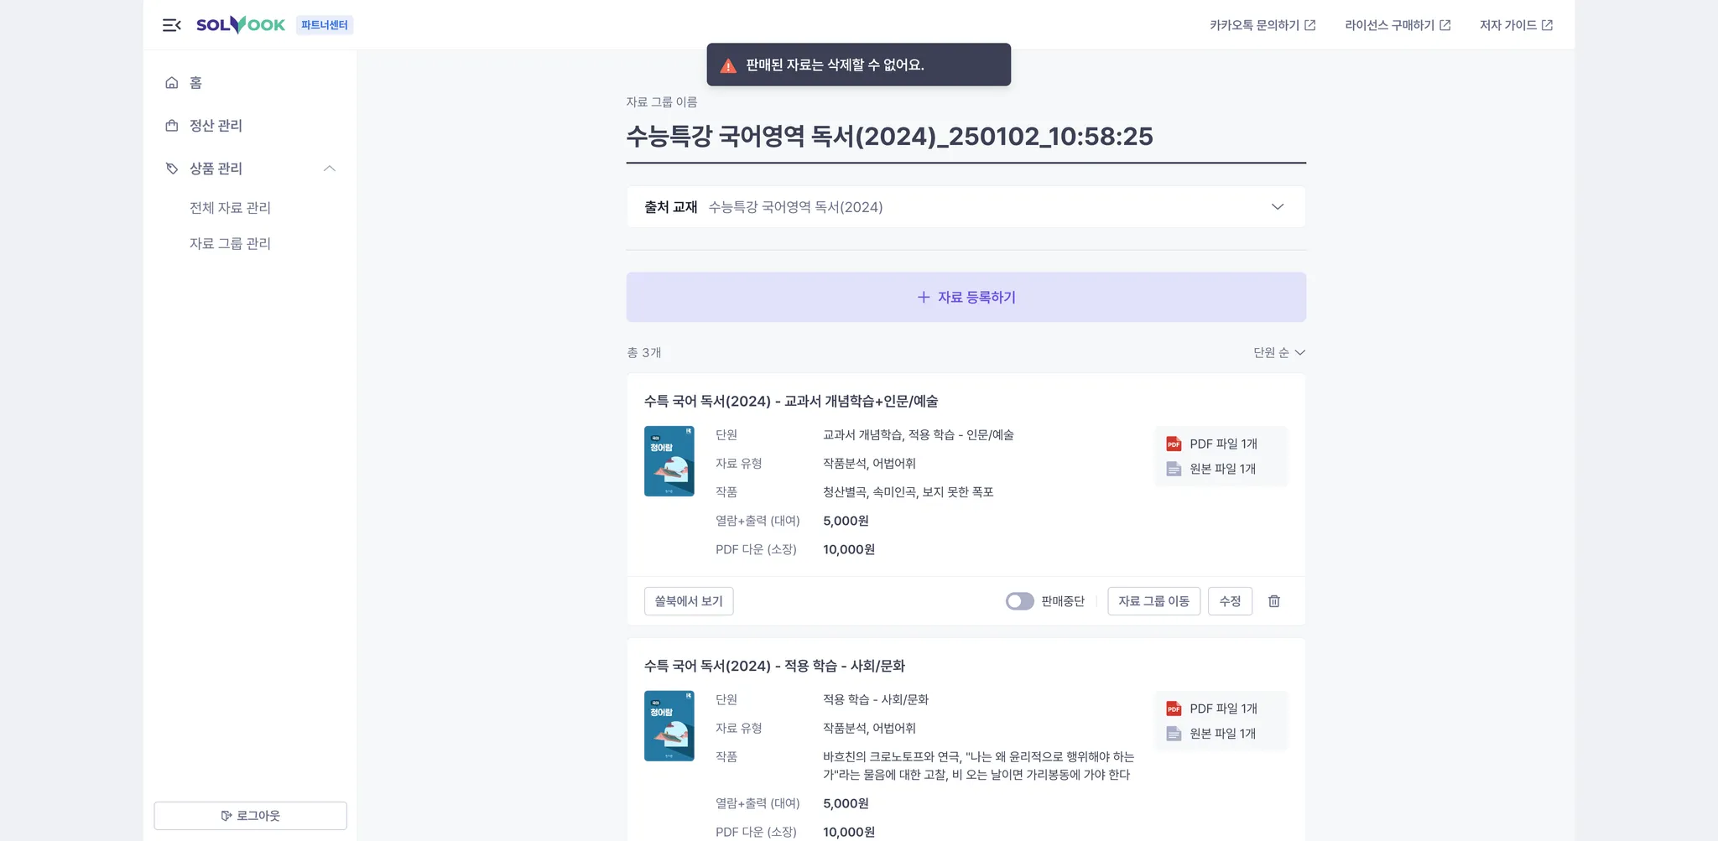
Task: Click the home icon in the sidebar
Action: (171, 82)
